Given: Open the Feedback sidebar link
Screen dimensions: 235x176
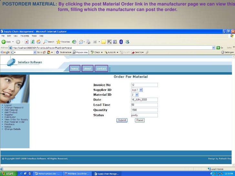Looking at the screenshot, I should [9, 124].
